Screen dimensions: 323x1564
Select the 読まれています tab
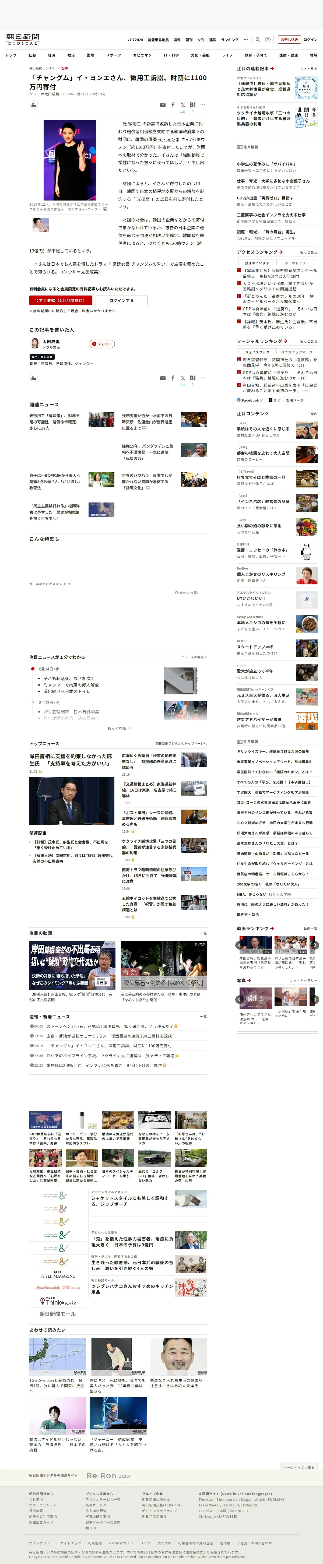[x=257, y=263]
